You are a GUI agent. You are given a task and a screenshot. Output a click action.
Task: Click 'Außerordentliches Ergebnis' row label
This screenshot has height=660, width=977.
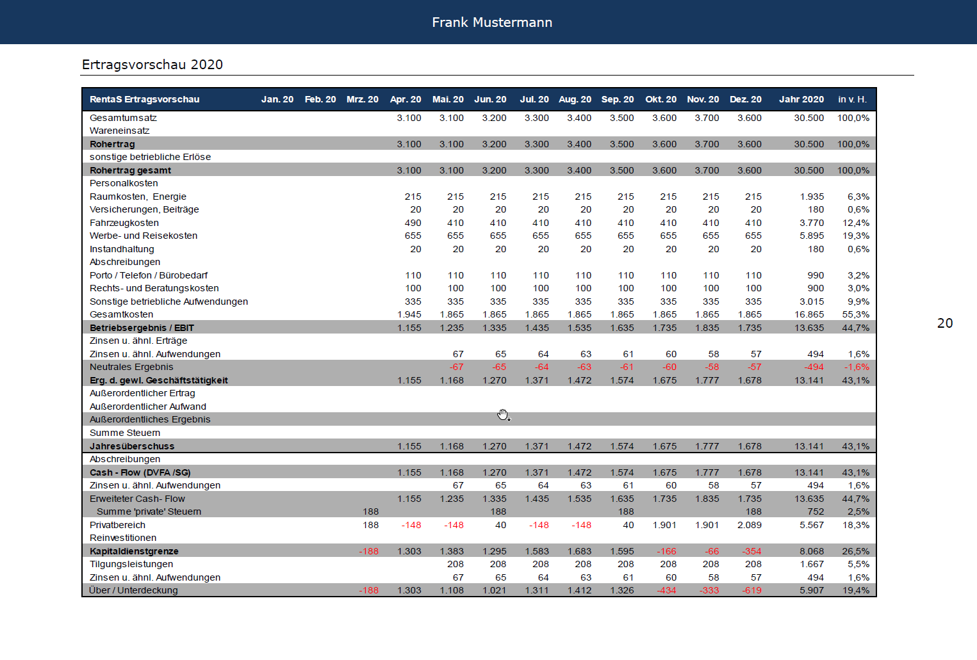click(x=150, y=419)
